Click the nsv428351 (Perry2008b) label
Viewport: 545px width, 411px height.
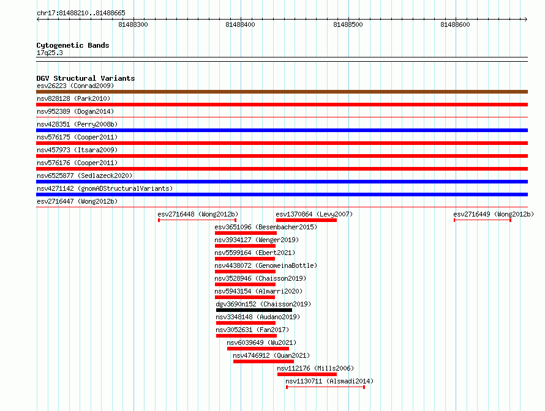pyautogui.click(x=77, y=124)
